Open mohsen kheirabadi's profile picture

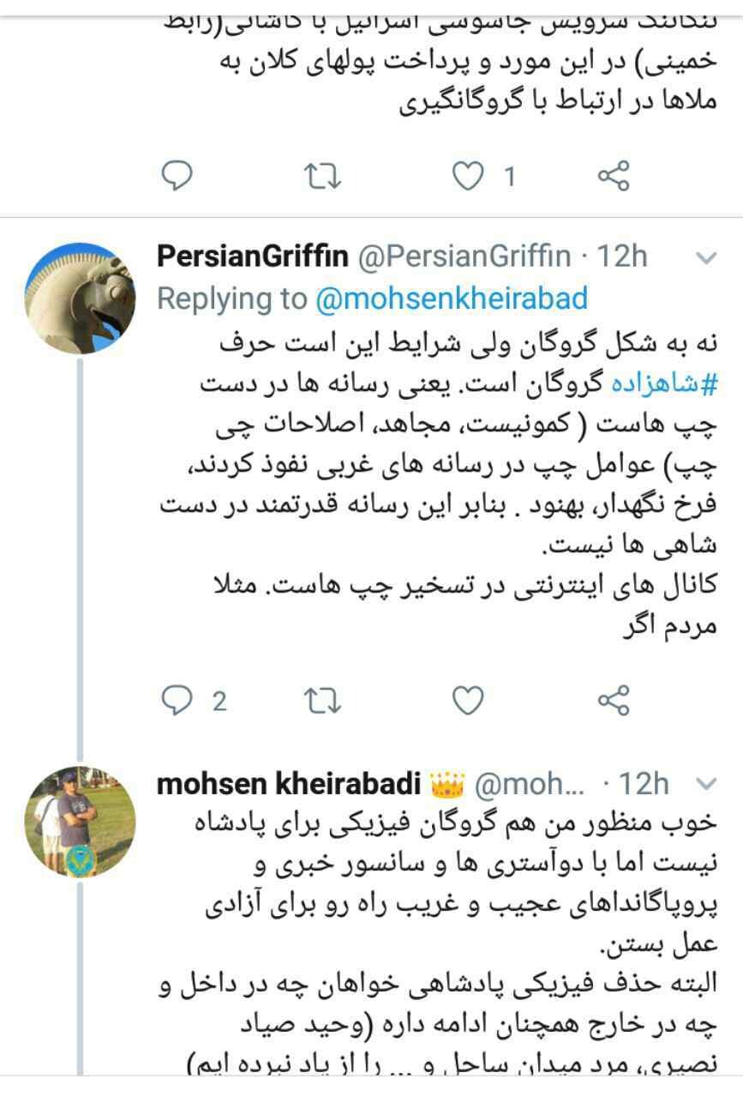[78, 823]
